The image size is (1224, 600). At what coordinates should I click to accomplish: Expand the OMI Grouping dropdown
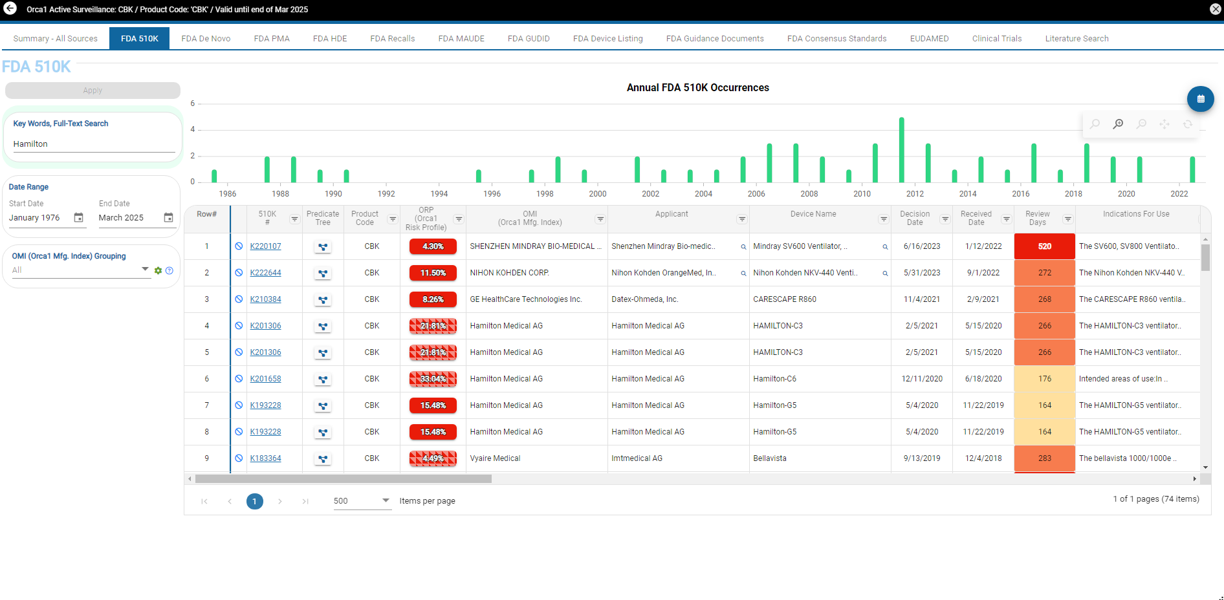(x=145, y=270)
